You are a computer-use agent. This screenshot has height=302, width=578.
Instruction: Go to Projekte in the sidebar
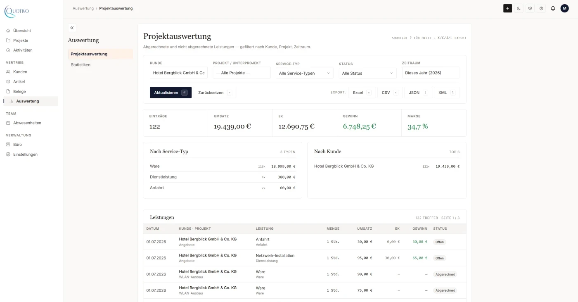pos(31,40)
